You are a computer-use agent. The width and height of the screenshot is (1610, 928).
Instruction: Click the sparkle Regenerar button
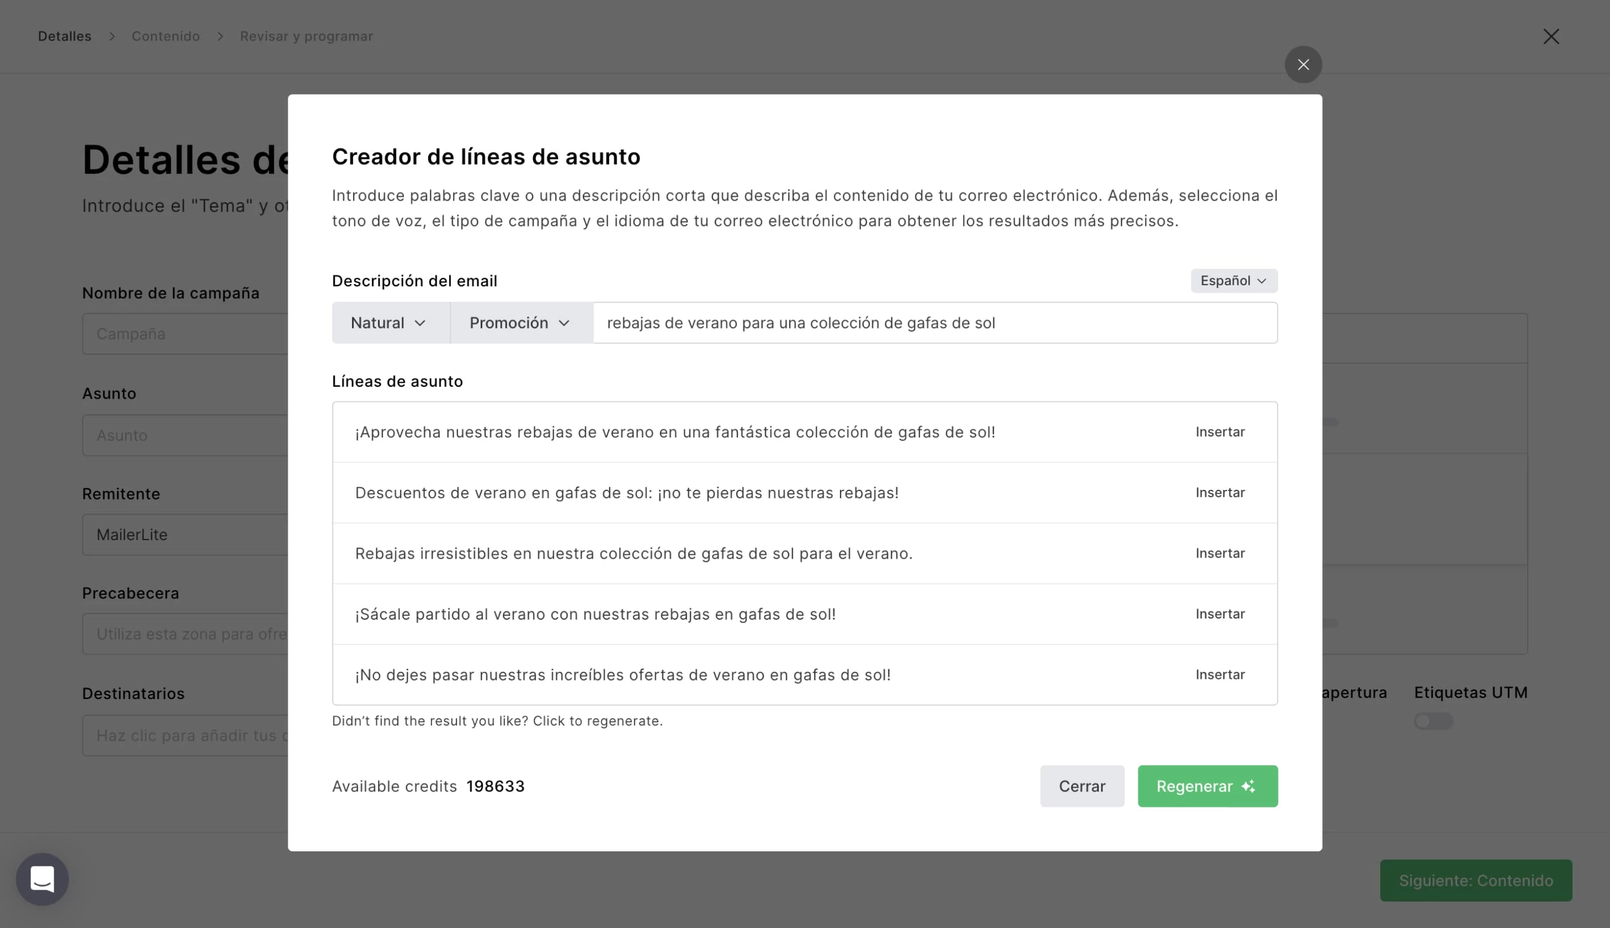click(x=1207, y=786)
